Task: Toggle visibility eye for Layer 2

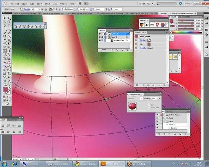Action: pyautogui.click(x=100, y=34)
